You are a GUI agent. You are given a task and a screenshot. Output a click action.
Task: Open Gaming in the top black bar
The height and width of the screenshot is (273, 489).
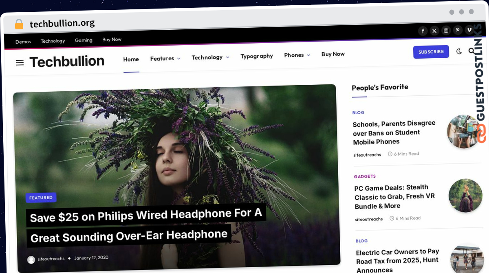(84, 40)
